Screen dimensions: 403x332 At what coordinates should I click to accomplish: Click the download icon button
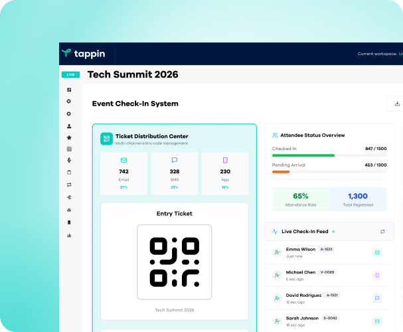tap(396, 104)
